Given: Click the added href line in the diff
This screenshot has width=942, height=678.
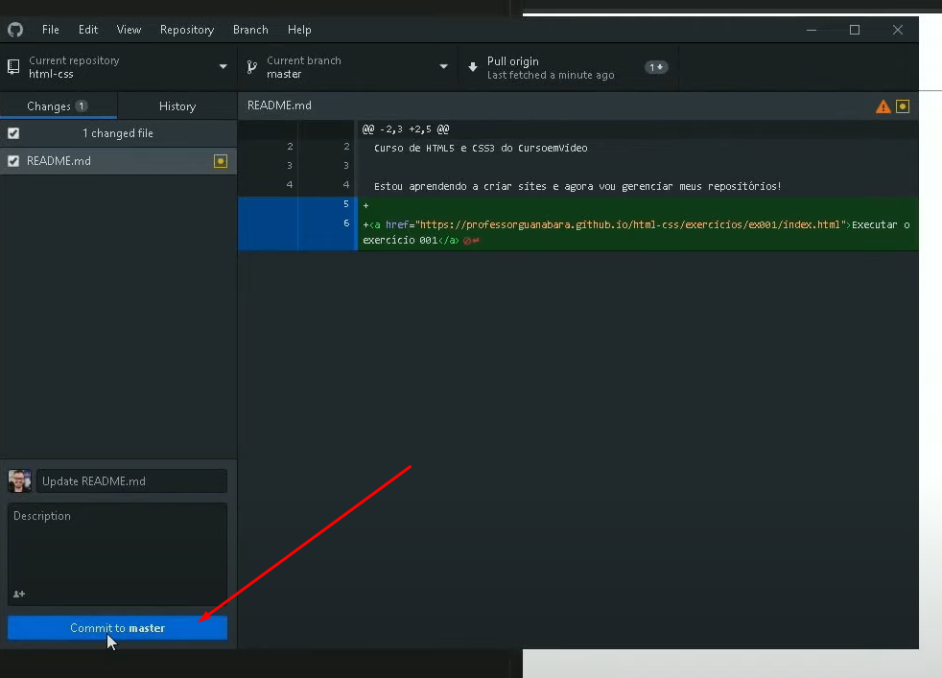Looking at the screenshot, I should point(637,232).
